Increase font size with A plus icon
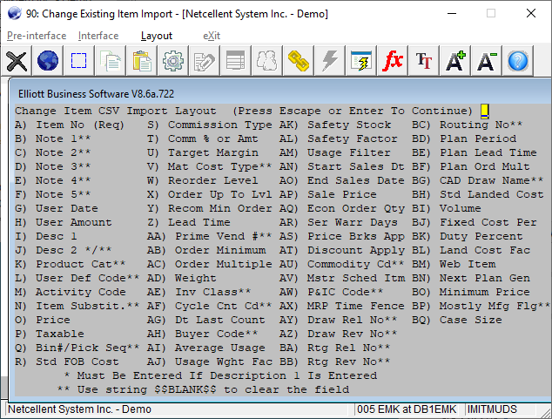This screenshot has height=419, width=552. [x=454, y=61]
